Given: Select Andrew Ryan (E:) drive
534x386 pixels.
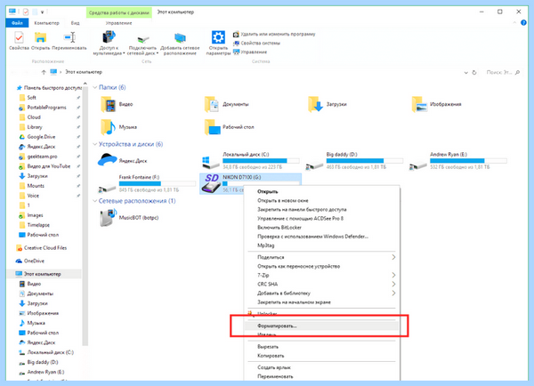Looking at the screenshot, I should point(458,161).
